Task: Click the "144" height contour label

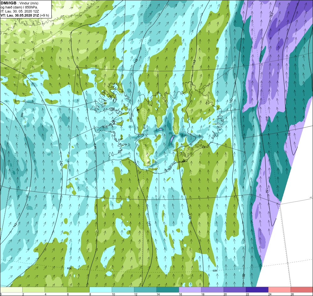Action: 95,146
